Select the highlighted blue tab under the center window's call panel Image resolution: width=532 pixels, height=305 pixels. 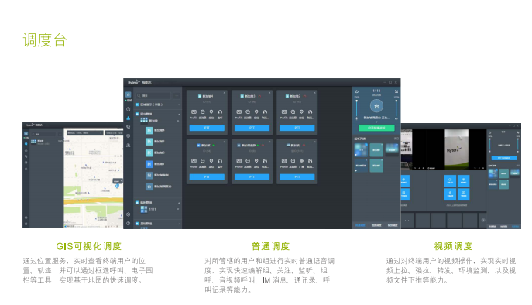(x=360, y=225)
